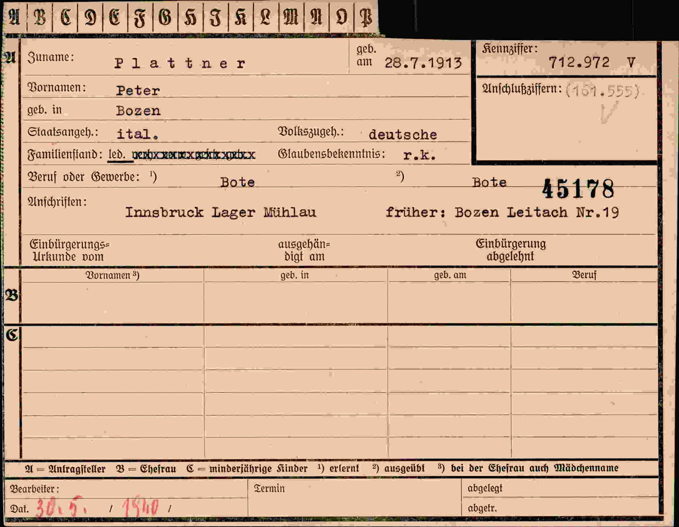Screen dimensions: 679x527
Task: Click the 'Staatsangeh.:' label
Action: coord(63,132)
